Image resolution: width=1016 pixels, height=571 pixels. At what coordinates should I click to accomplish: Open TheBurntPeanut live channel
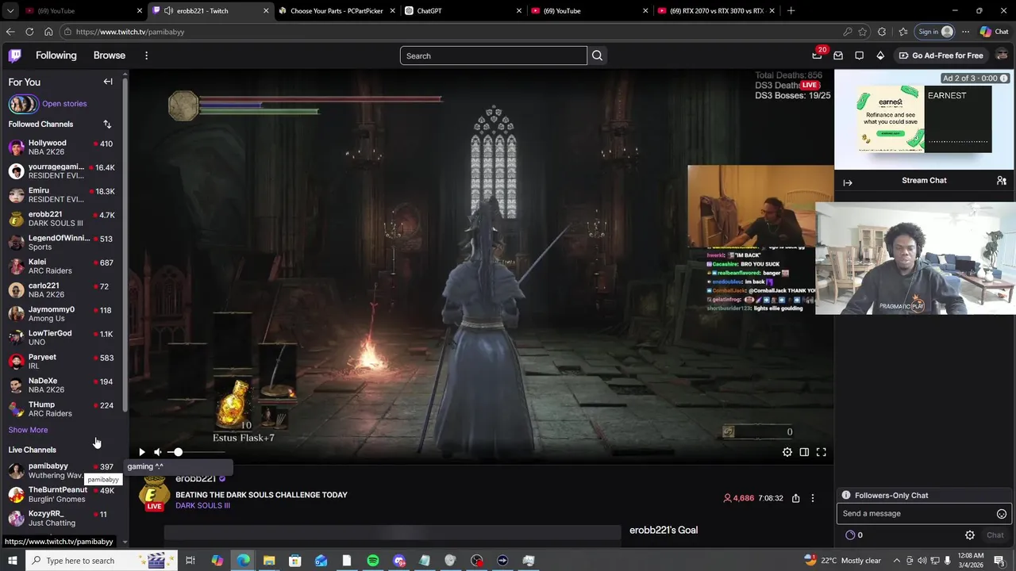63,494
